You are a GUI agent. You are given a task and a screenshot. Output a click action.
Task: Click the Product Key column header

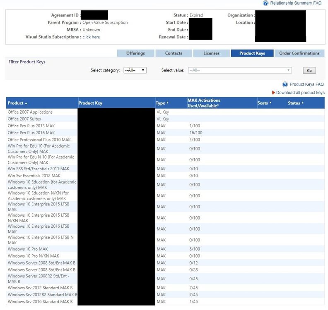point(90,103)
